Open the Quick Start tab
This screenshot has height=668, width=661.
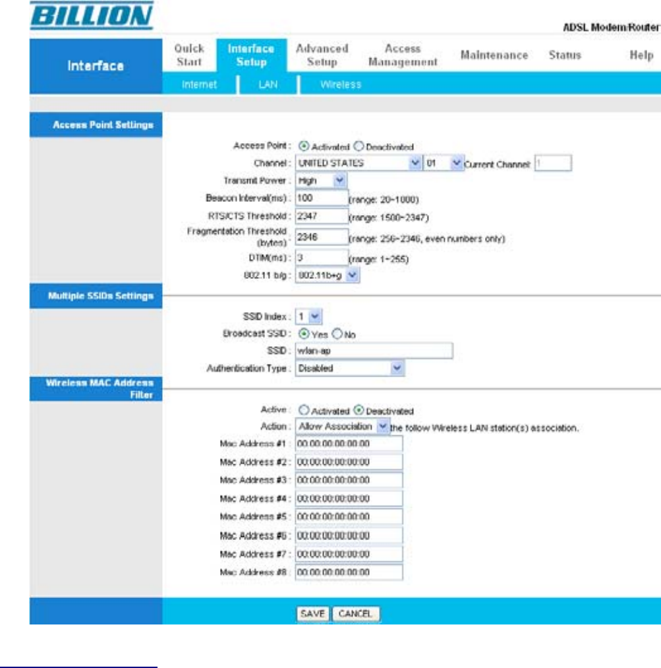pos(189,55)
